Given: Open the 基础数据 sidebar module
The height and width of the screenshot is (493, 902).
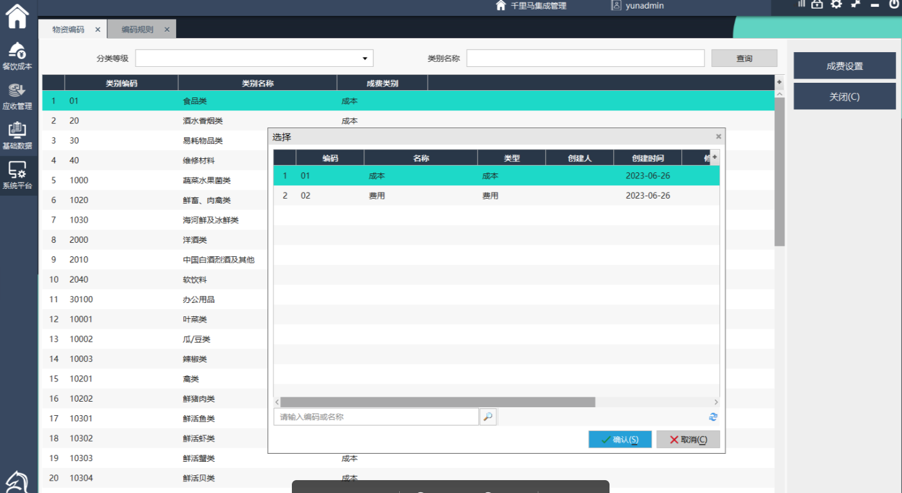Looking at the screenshot, I should [17, 136].
